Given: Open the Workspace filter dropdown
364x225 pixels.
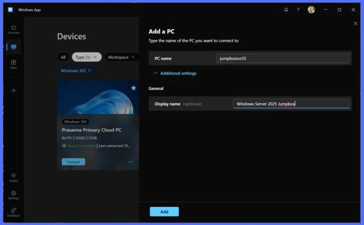Looking at the screenshot, I should (x=121, y=57).
